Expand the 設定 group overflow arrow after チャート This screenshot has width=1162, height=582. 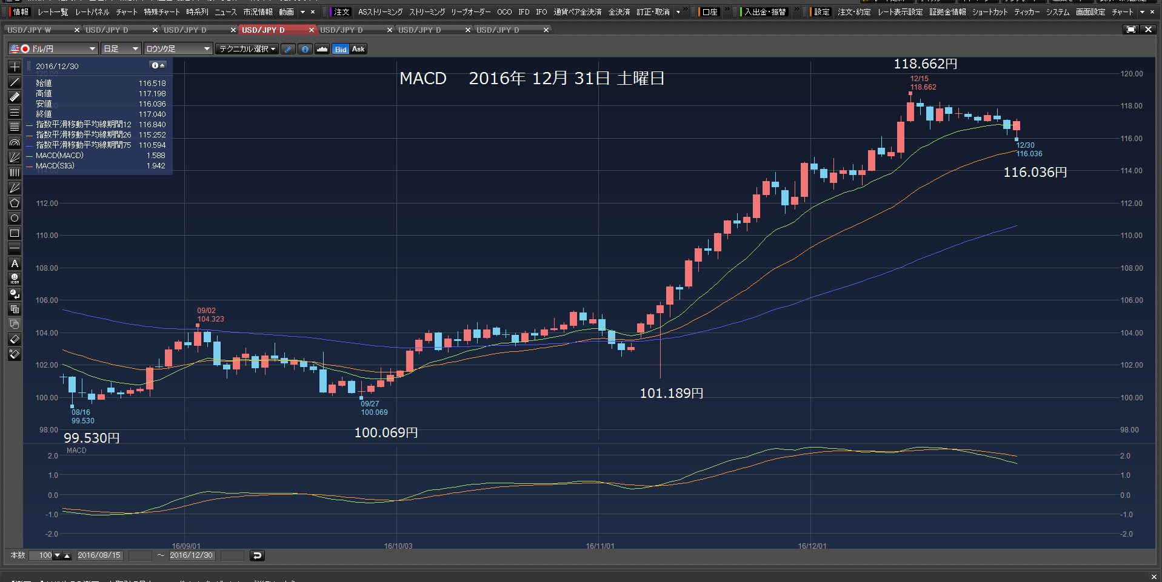point(1142,12)
